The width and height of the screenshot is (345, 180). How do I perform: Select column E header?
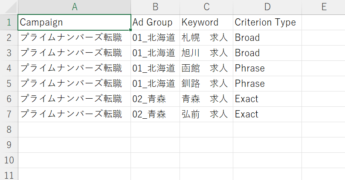[x=323, y=7]
